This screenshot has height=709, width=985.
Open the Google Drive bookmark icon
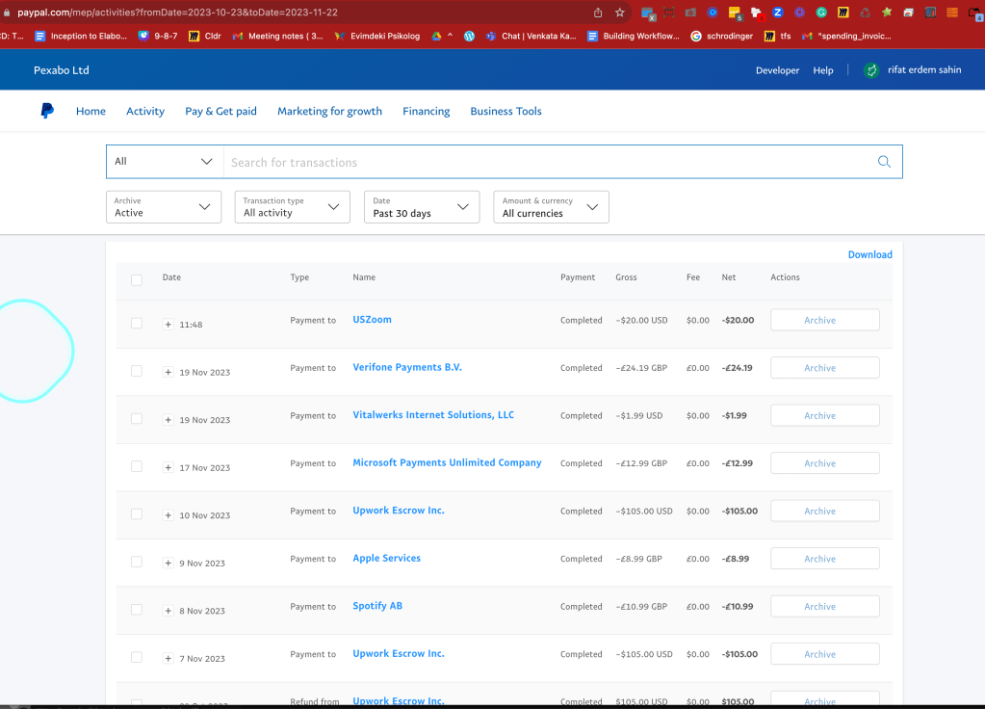(436, 37)
